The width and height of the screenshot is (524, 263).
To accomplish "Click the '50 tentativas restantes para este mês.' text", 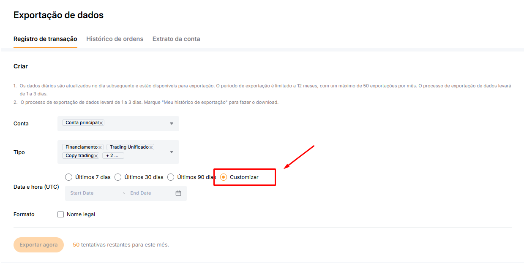I will pos(121,245).
